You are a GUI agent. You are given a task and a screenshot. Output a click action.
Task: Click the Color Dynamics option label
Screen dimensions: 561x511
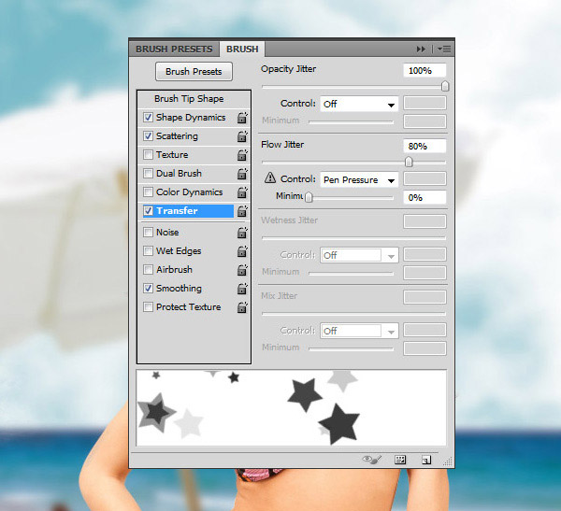pos(189,192)
